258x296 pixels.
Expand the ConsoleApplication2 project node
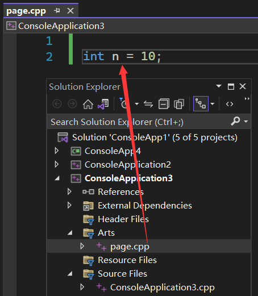click(56, 164)
